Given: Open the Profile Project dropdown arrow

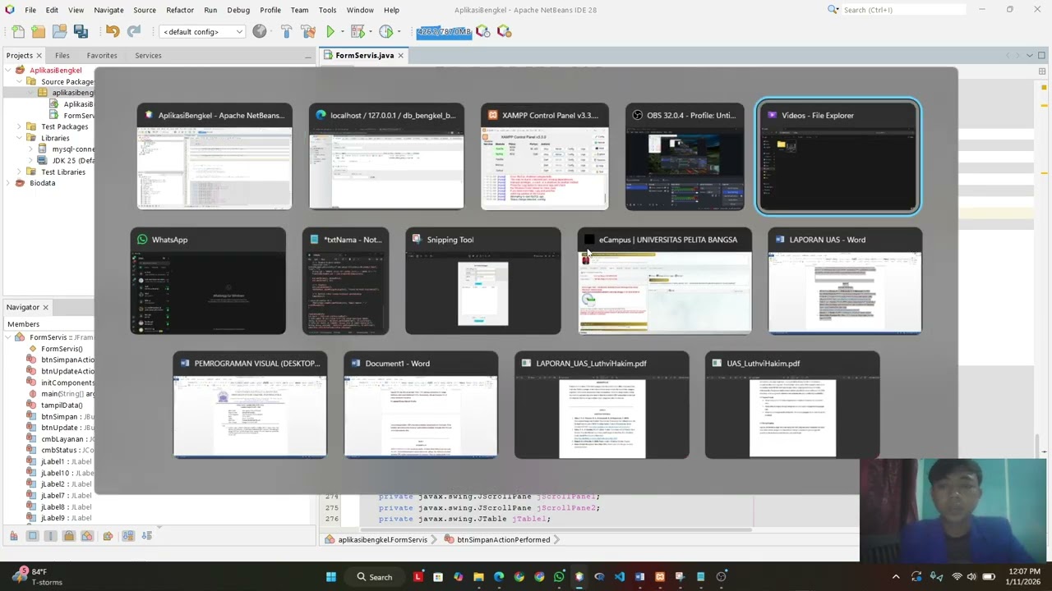Looking at the screenshot, I should 398,32.
